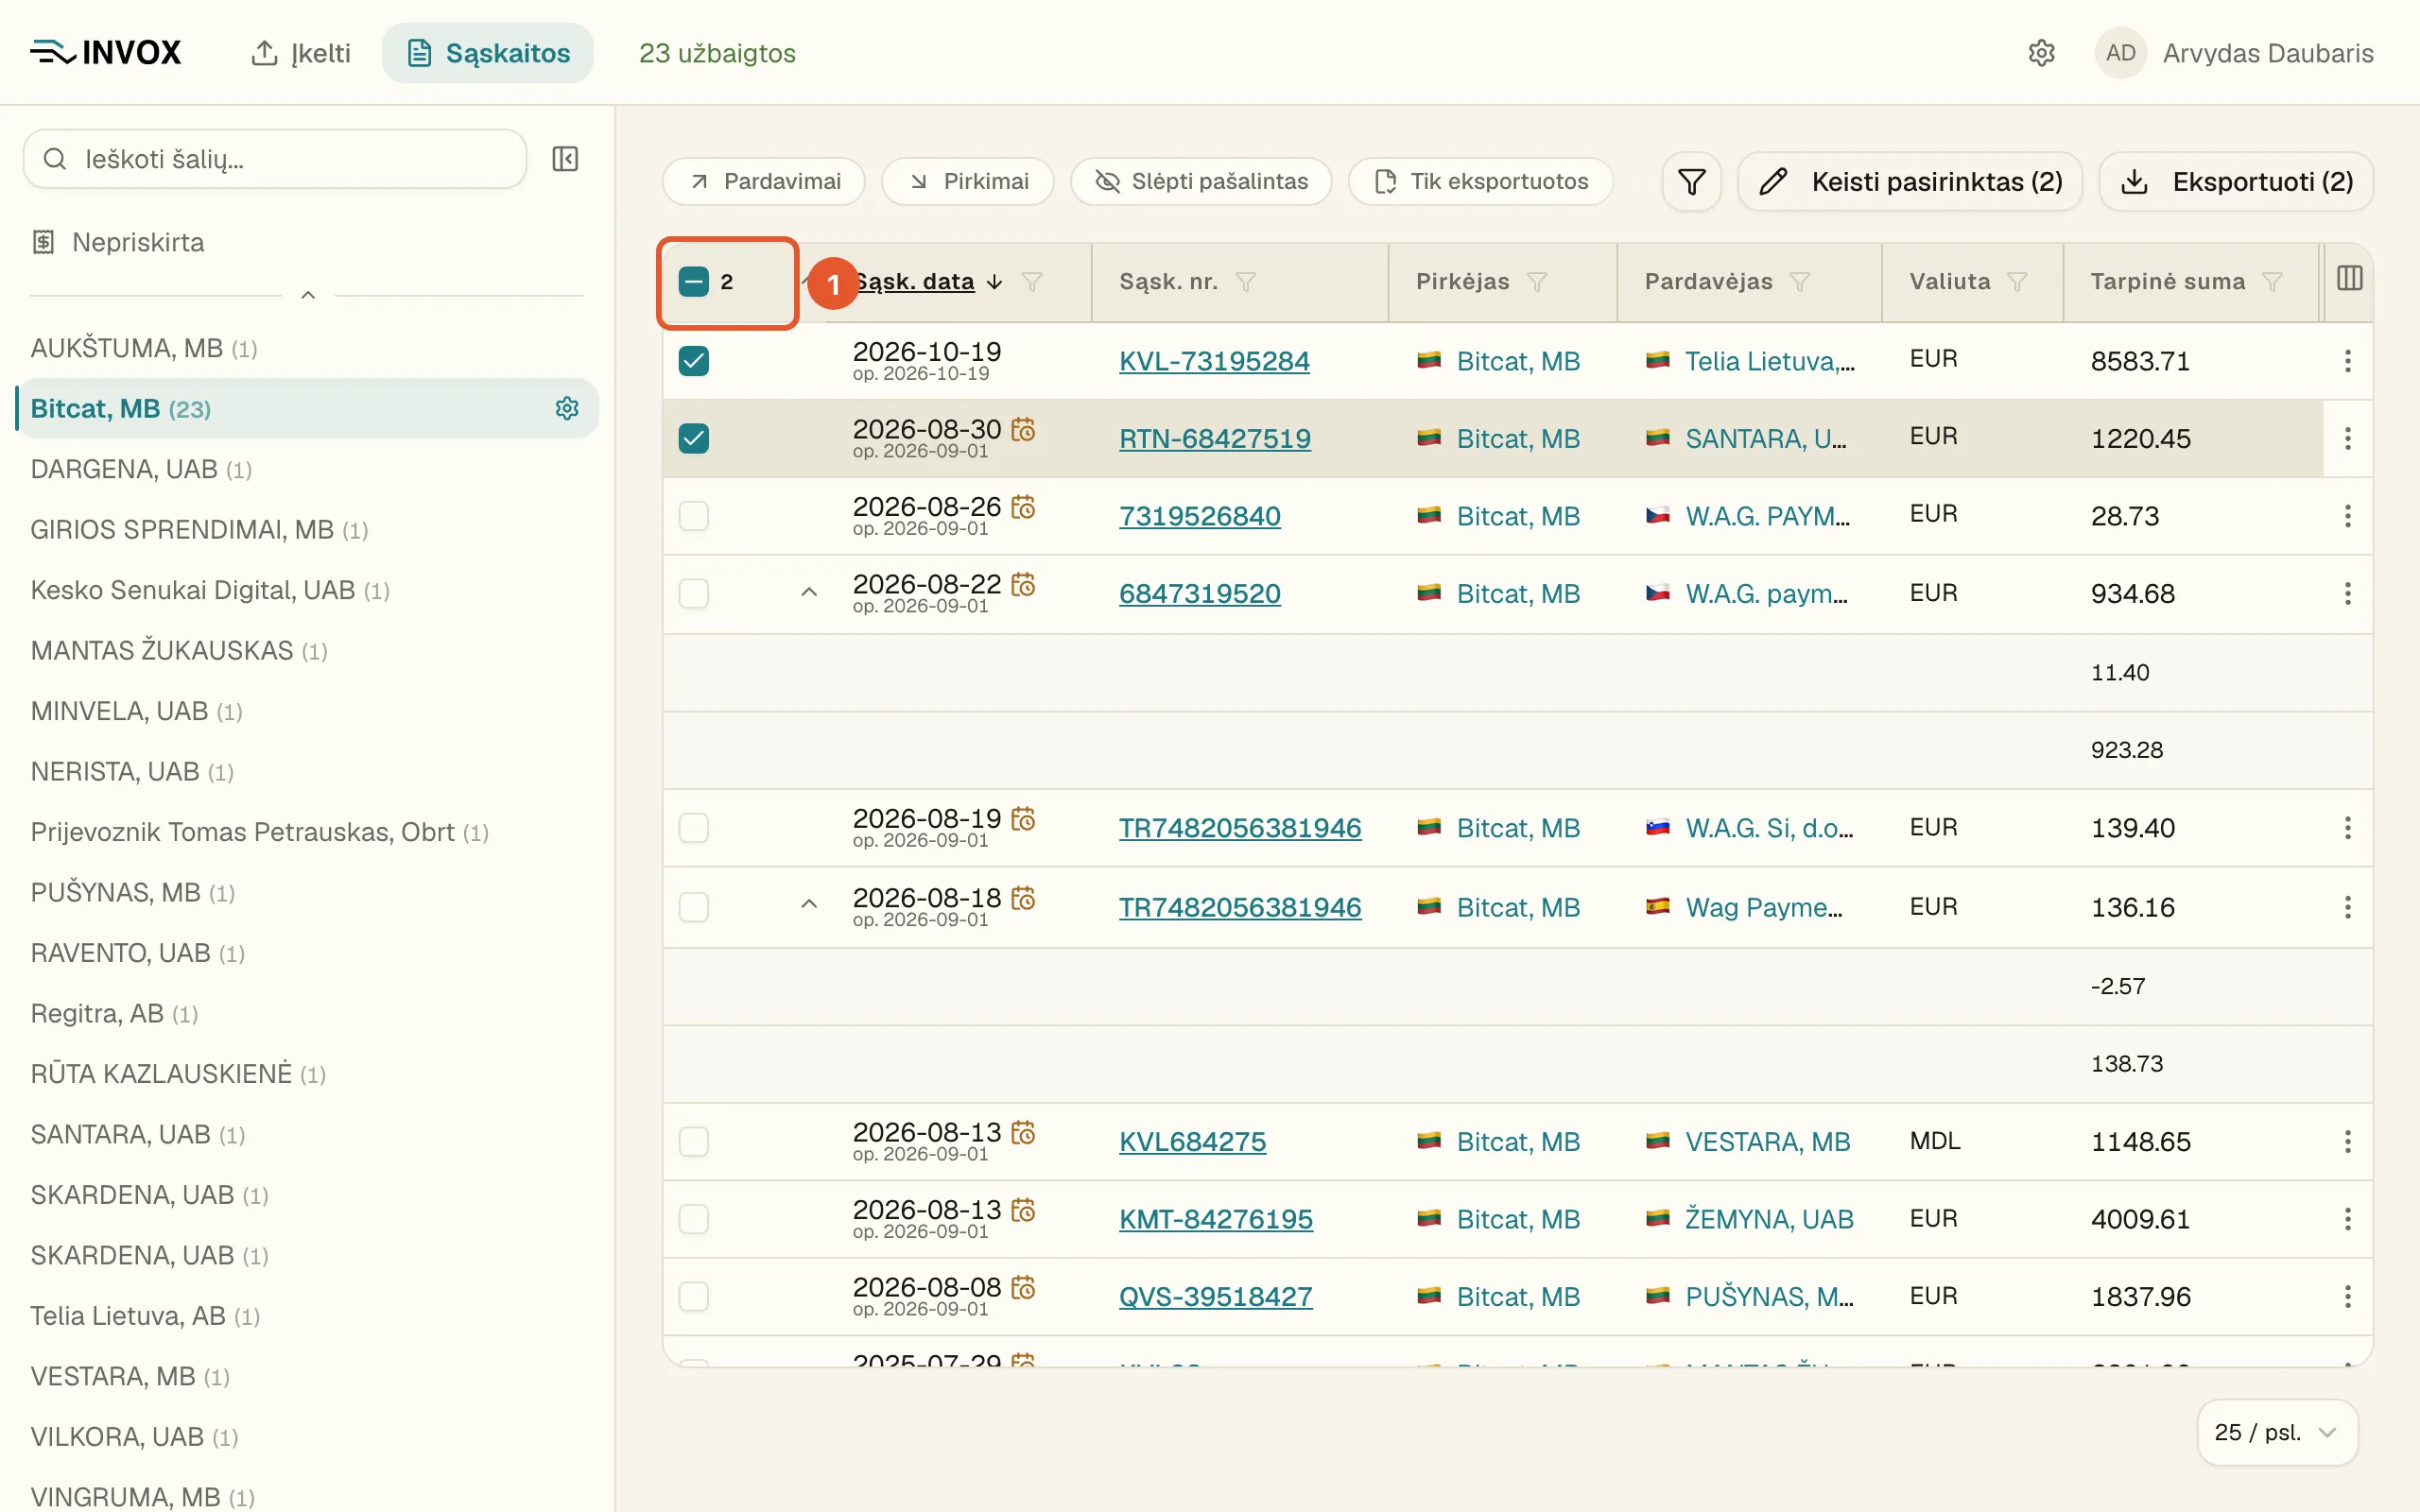2420x1512 pixels.
Task: Open row menu for 7319526840
Action: click(x=2347, y=516)
